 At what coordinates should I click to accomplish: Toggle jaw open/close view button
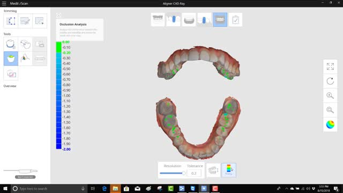coord(213,170)
